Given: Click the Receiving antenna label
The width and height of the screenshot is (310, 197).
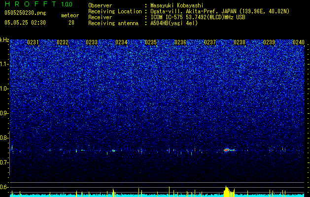Looking at the screenshot, I should tap(113, 23).
